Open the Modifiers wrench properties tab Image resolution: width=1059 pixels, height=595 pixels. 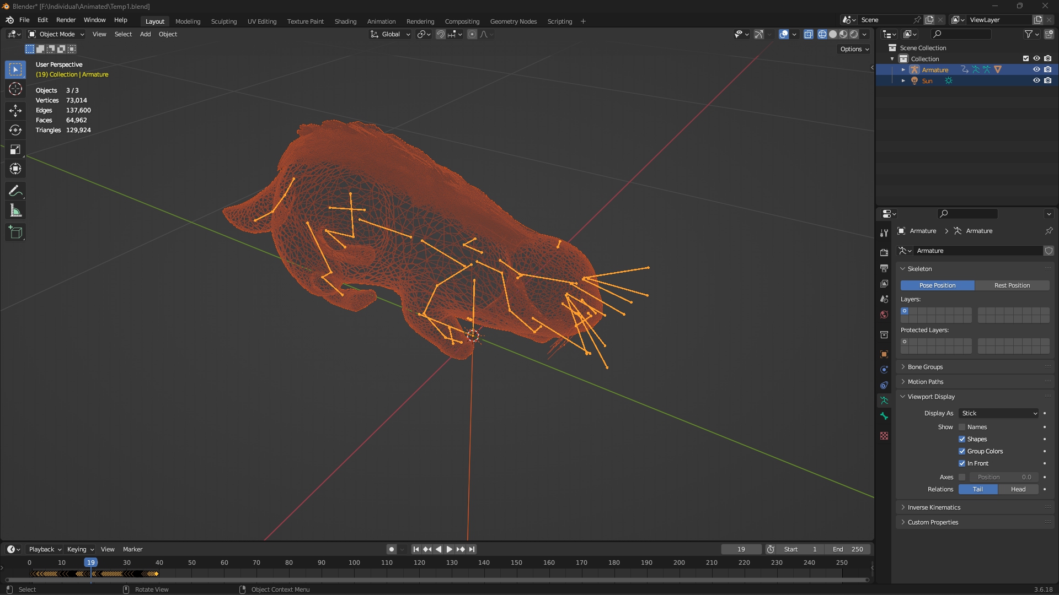(884, 233)
